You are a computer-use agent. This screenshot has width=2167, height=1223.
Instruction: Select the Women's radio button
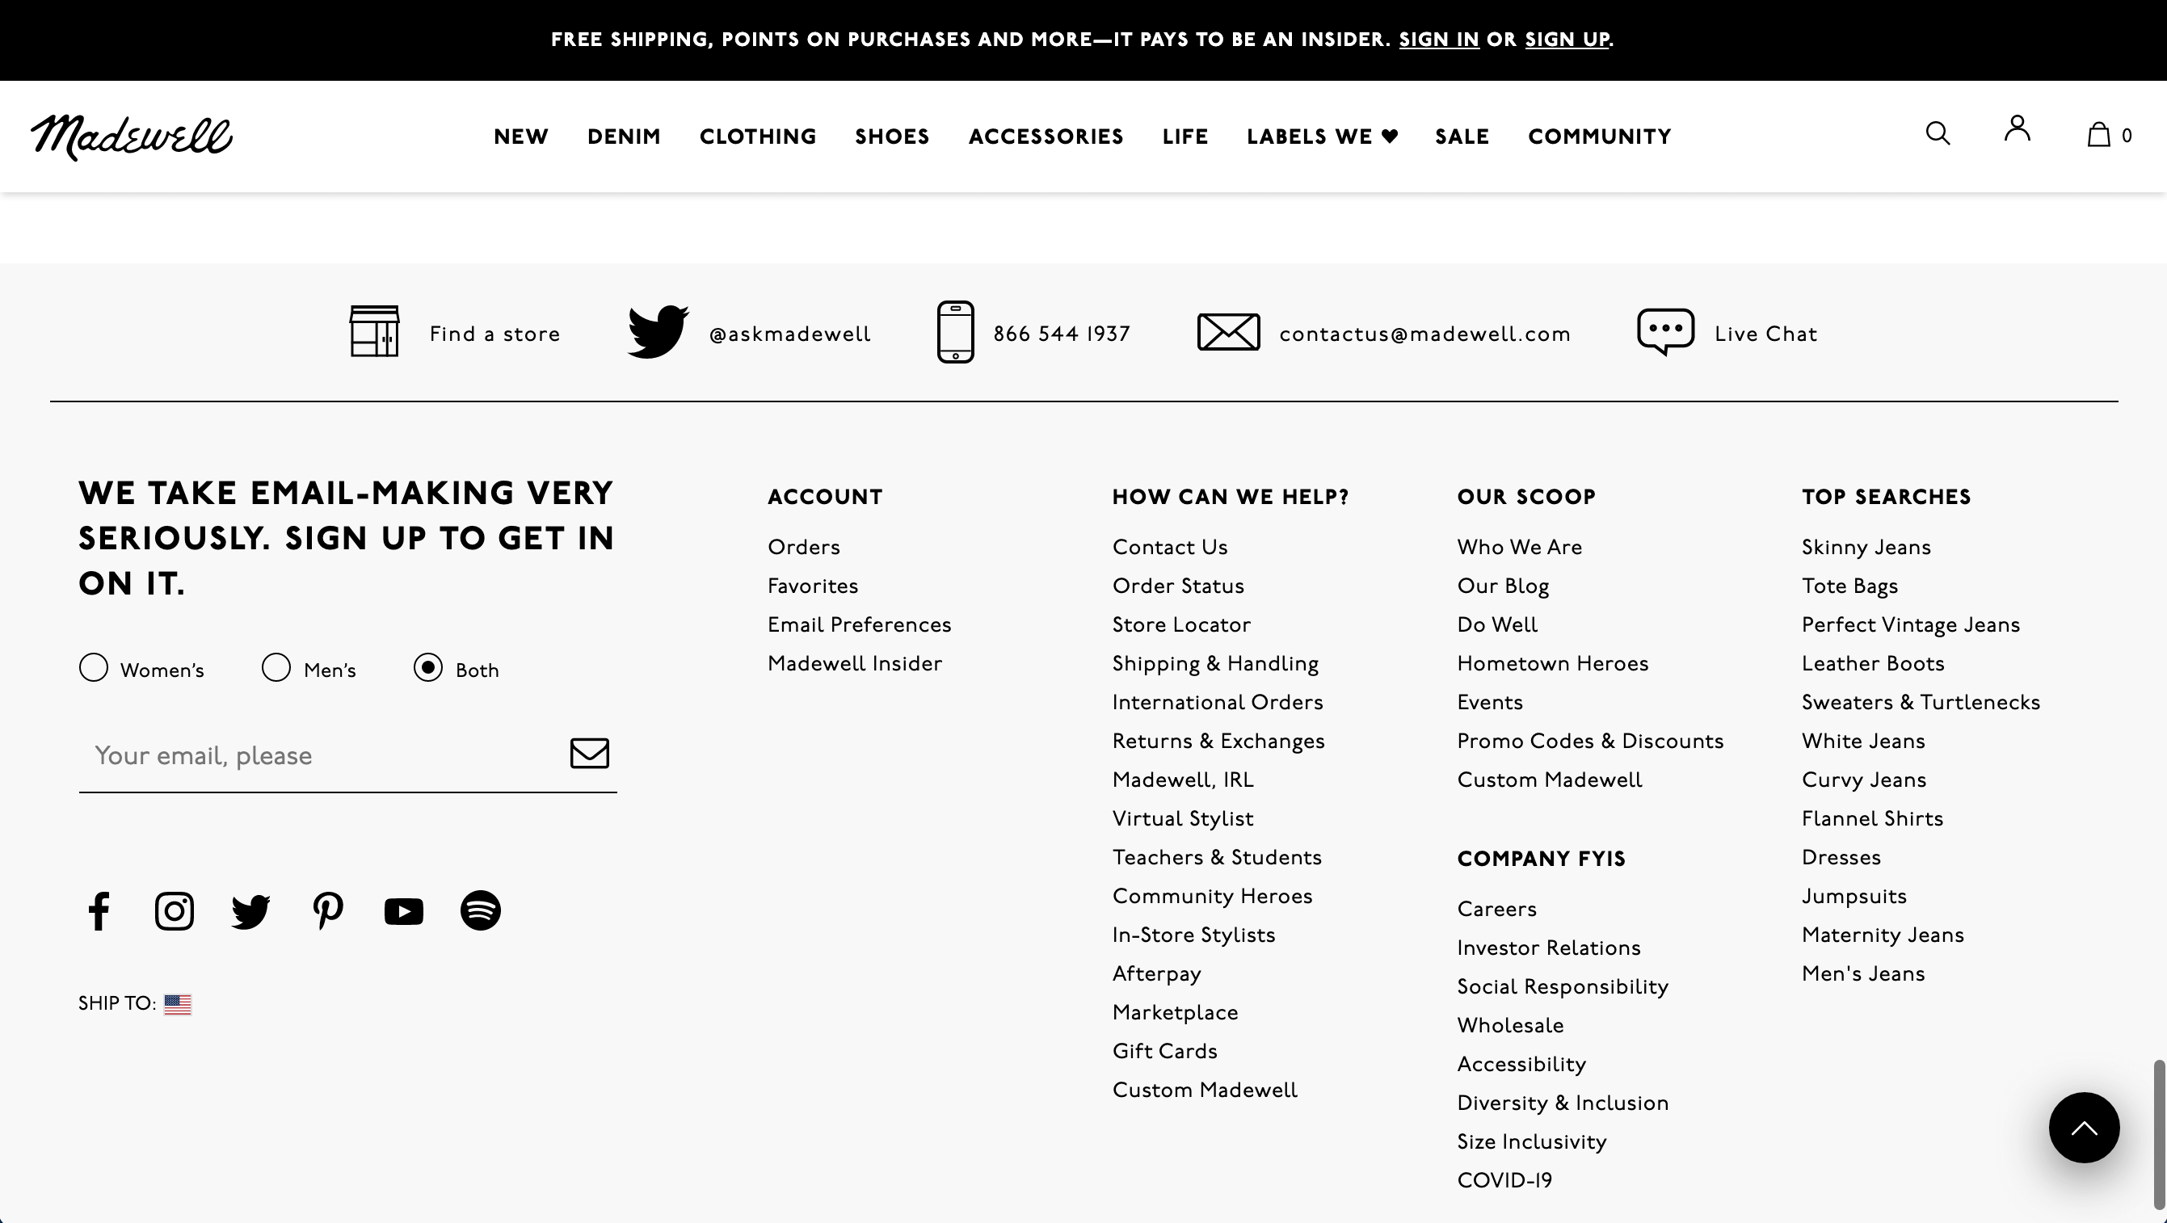(x=94, y=668)
